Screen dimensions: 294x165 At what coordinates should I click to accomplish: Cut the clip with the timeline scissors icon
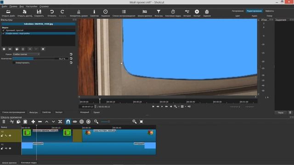[x=11, y=121]
